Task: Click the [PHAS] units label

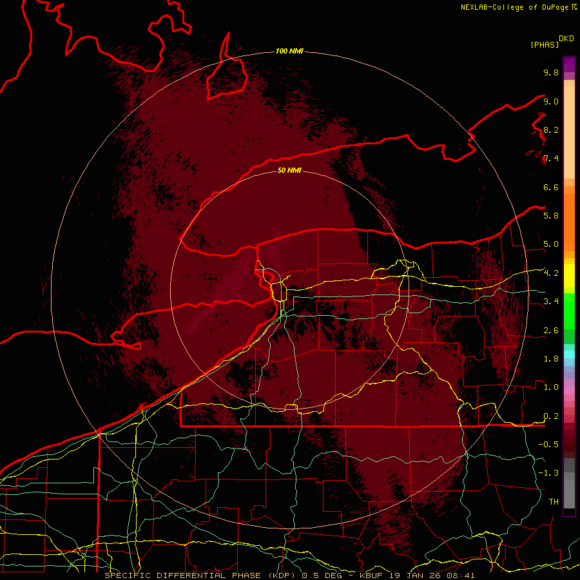Action: 545,45
